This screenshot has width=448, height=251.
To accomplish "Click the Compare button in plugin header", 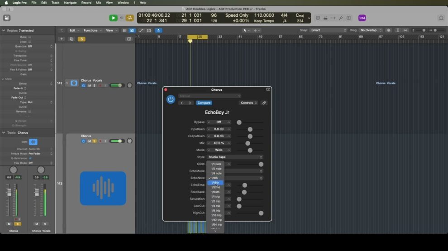I will 204,103.
